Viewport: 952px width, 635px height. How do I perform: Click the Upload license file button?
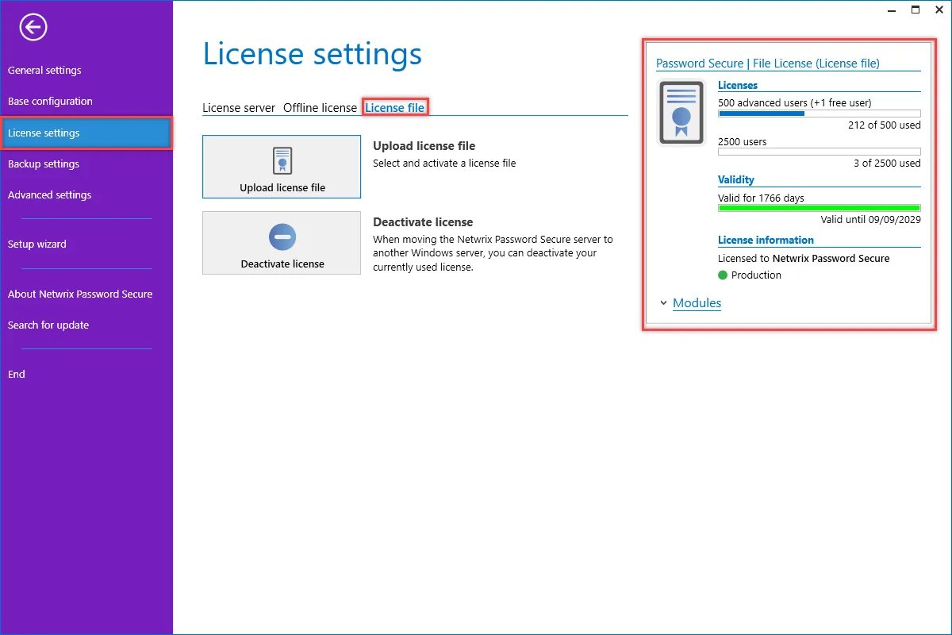282,167
